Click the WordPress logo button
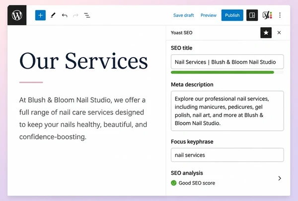The image size is (298, 201). 17,15
